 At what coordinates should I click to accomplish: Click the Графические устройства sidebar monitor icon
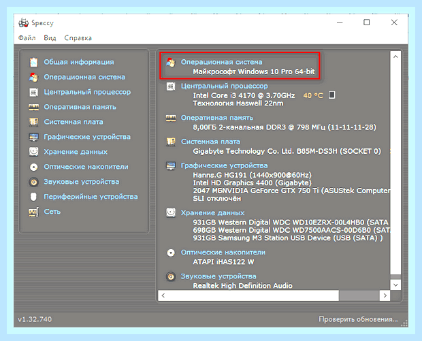pos(33,137)
